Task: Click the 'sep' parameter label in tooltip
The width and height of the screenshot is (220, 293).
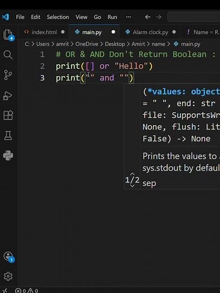Action: click(149, 183)
